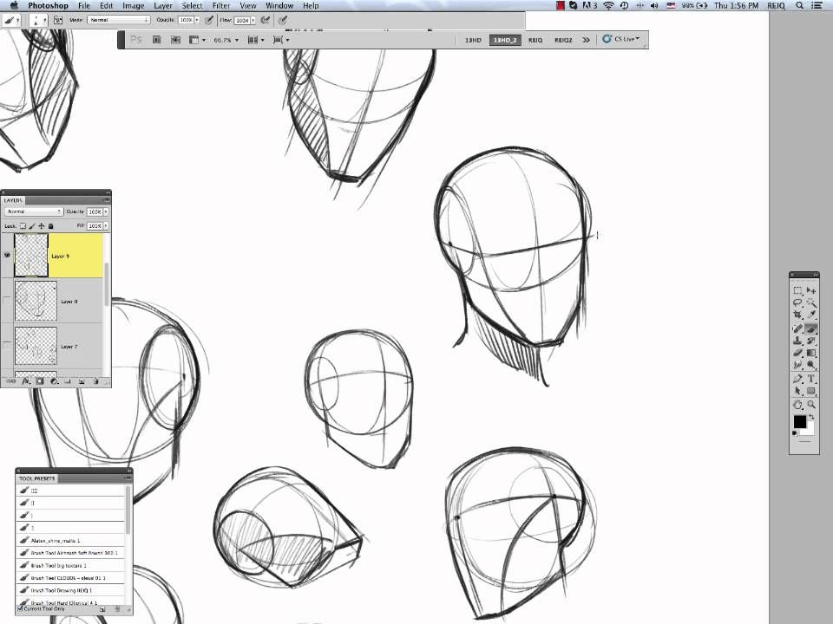Click the foreground color swatch
The height and width of the screenshot is (624, 833).
click(798, 420)
